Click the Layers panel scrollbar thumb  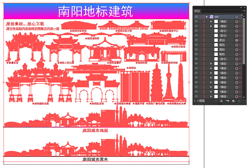coord(244,41)
